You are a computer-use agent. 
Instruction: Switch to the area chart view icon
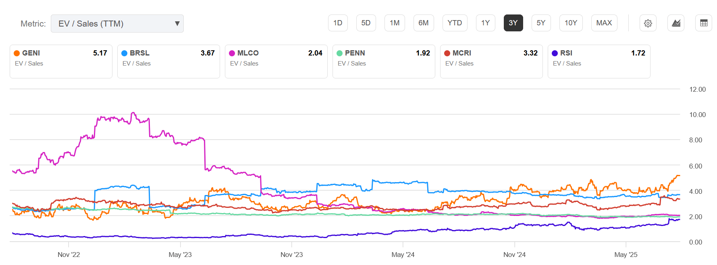click(x=676, y=23)
